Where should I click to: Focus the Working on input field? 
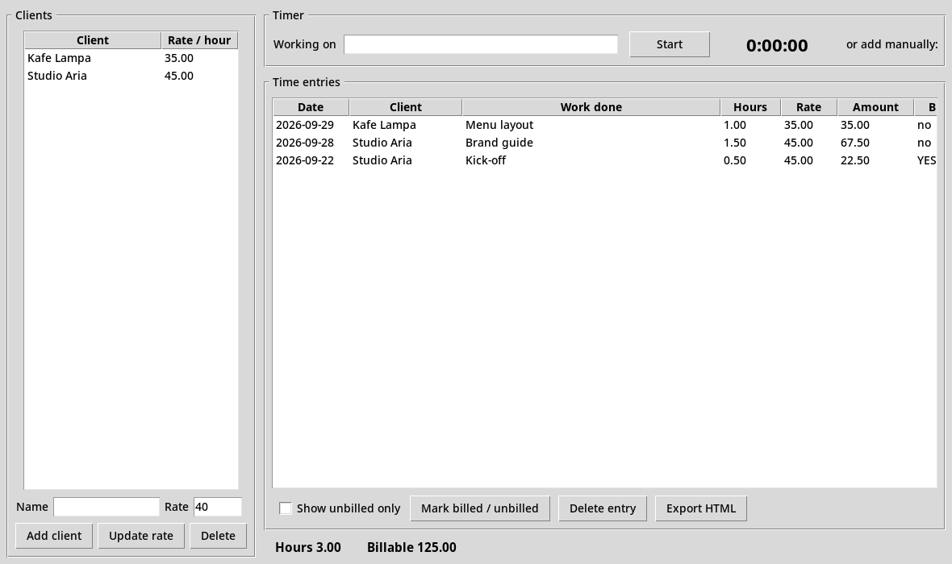(481, 44)
